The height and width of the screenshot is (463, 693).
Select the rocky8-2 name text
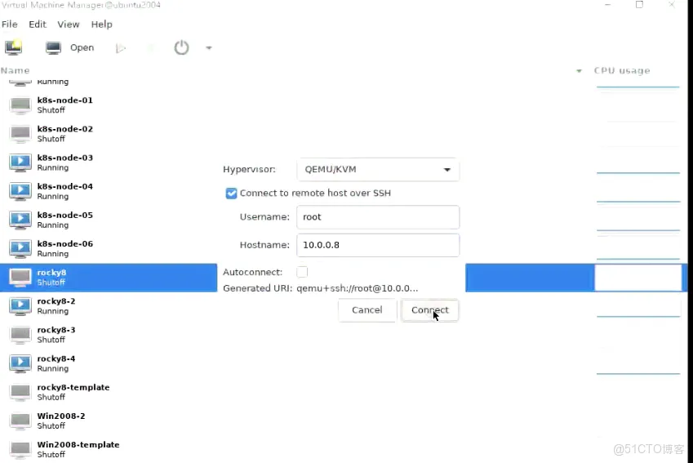point(56,301)
